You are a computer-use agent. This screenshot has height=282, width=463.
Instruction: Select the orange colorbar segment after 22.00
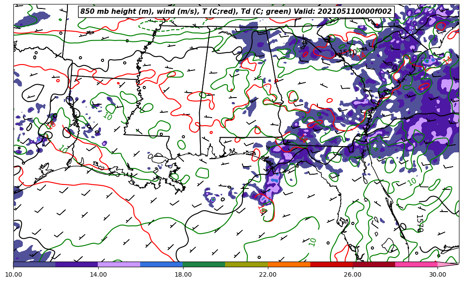[289, 264]
